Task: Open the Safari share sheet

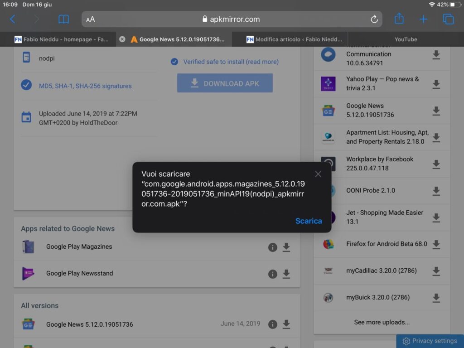Action: coord(399,19)
